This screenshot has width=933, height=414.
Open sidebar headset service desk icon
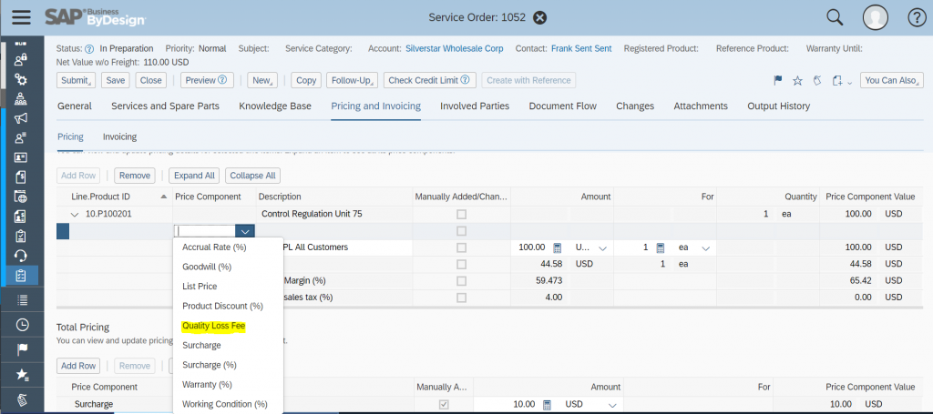click(21, 256)
